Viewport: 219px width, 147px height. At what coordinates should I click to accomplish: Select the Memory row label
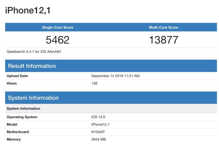click(14, 139)
